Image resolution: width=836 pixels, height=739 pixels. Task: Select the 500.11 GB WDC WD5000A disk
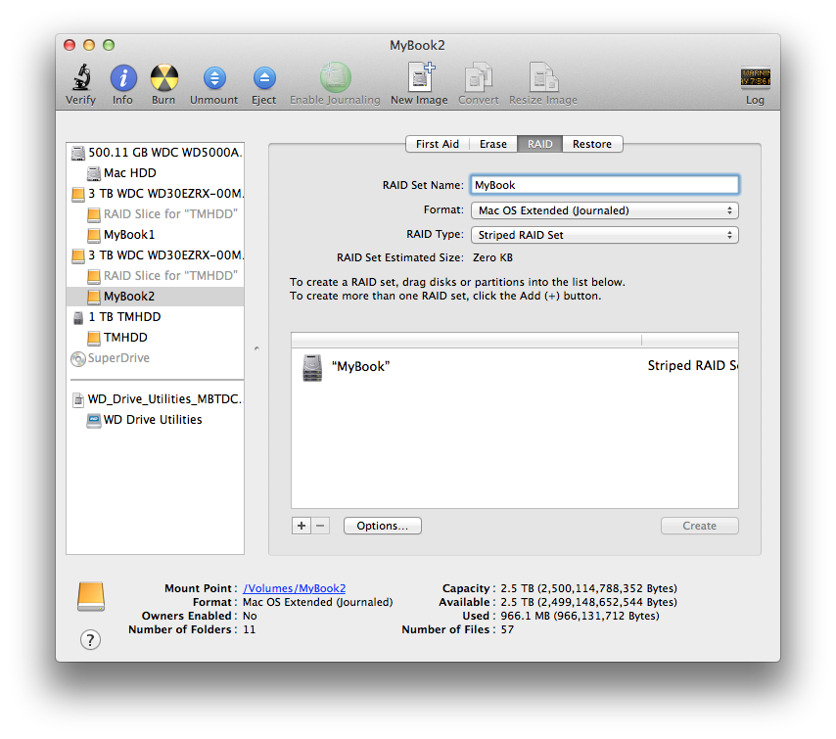[156, 153]
